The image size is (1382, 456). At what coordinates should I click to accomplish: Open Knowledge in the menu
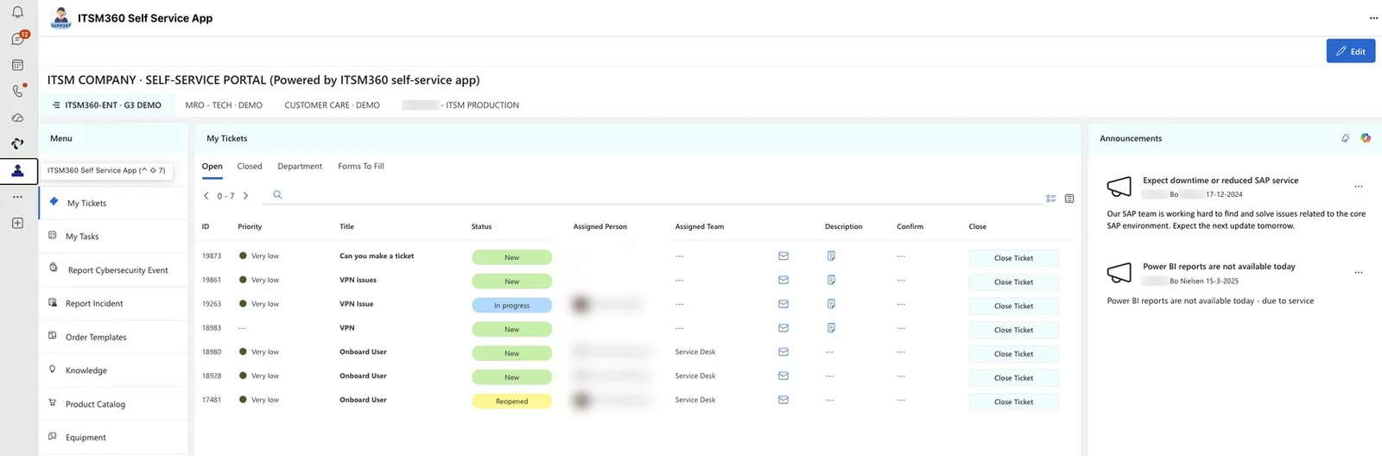click(114, 370)
